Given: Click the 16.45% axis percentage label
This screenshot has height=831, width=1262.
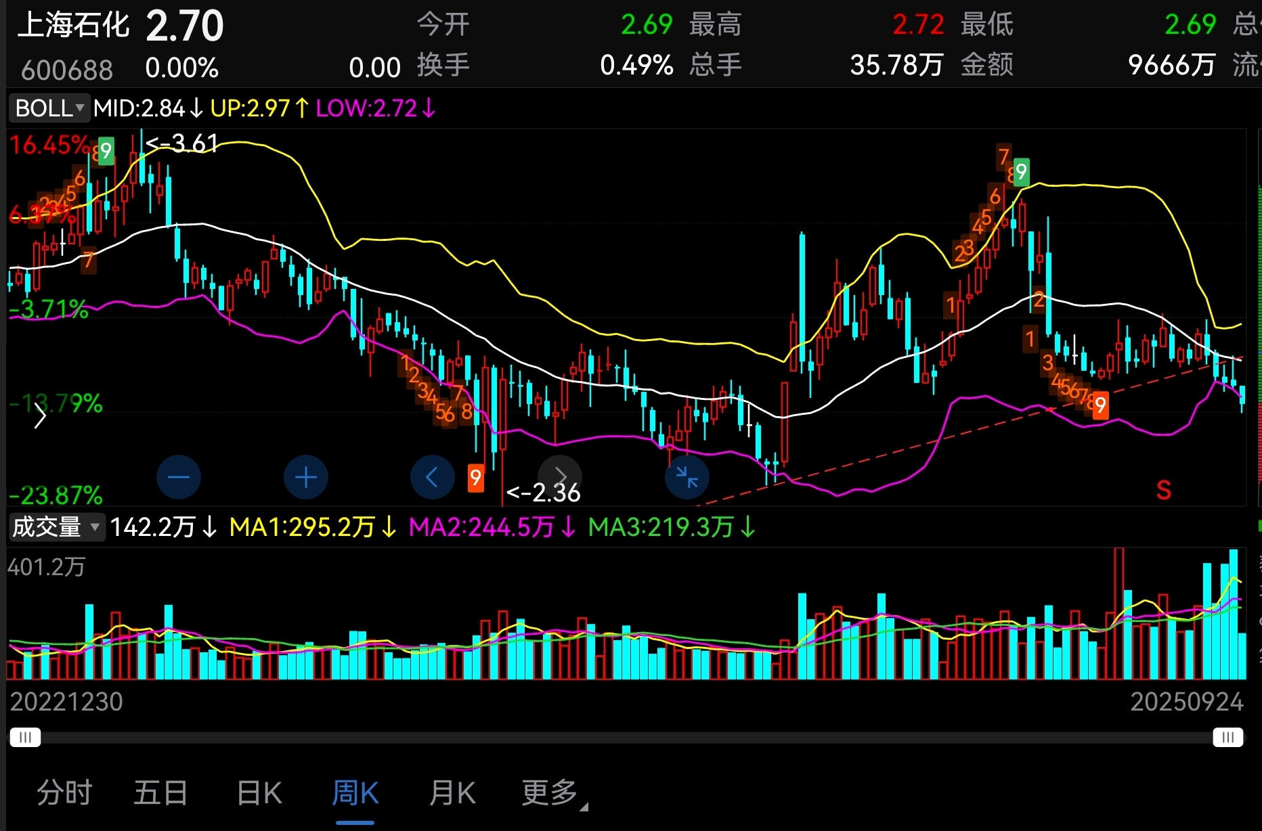Looking at the screenshot, I should 49,145.
